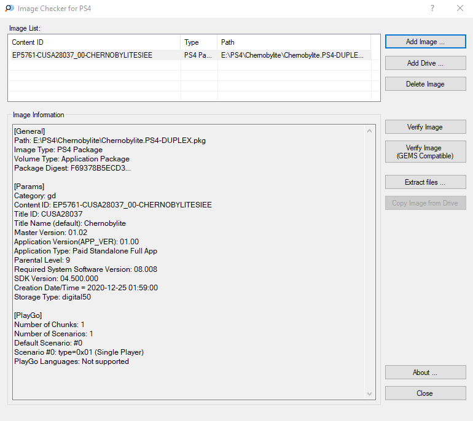This screenshot has width=473, height=421.
Task: Click the Creation Date/Time line
Action: pyautogui.click(x=86, y=288)
